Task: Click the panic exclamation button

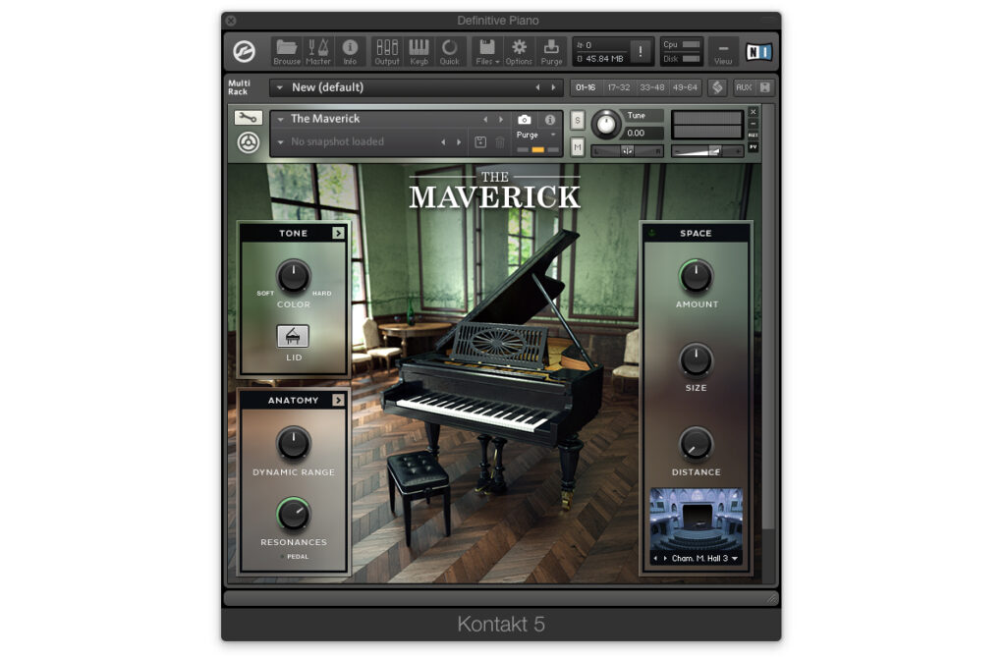Action: tap(641, 51)
